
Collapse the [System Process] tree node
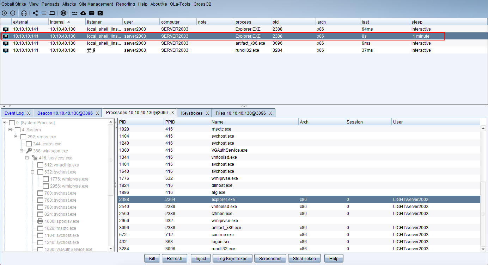(x=5, y=122)
